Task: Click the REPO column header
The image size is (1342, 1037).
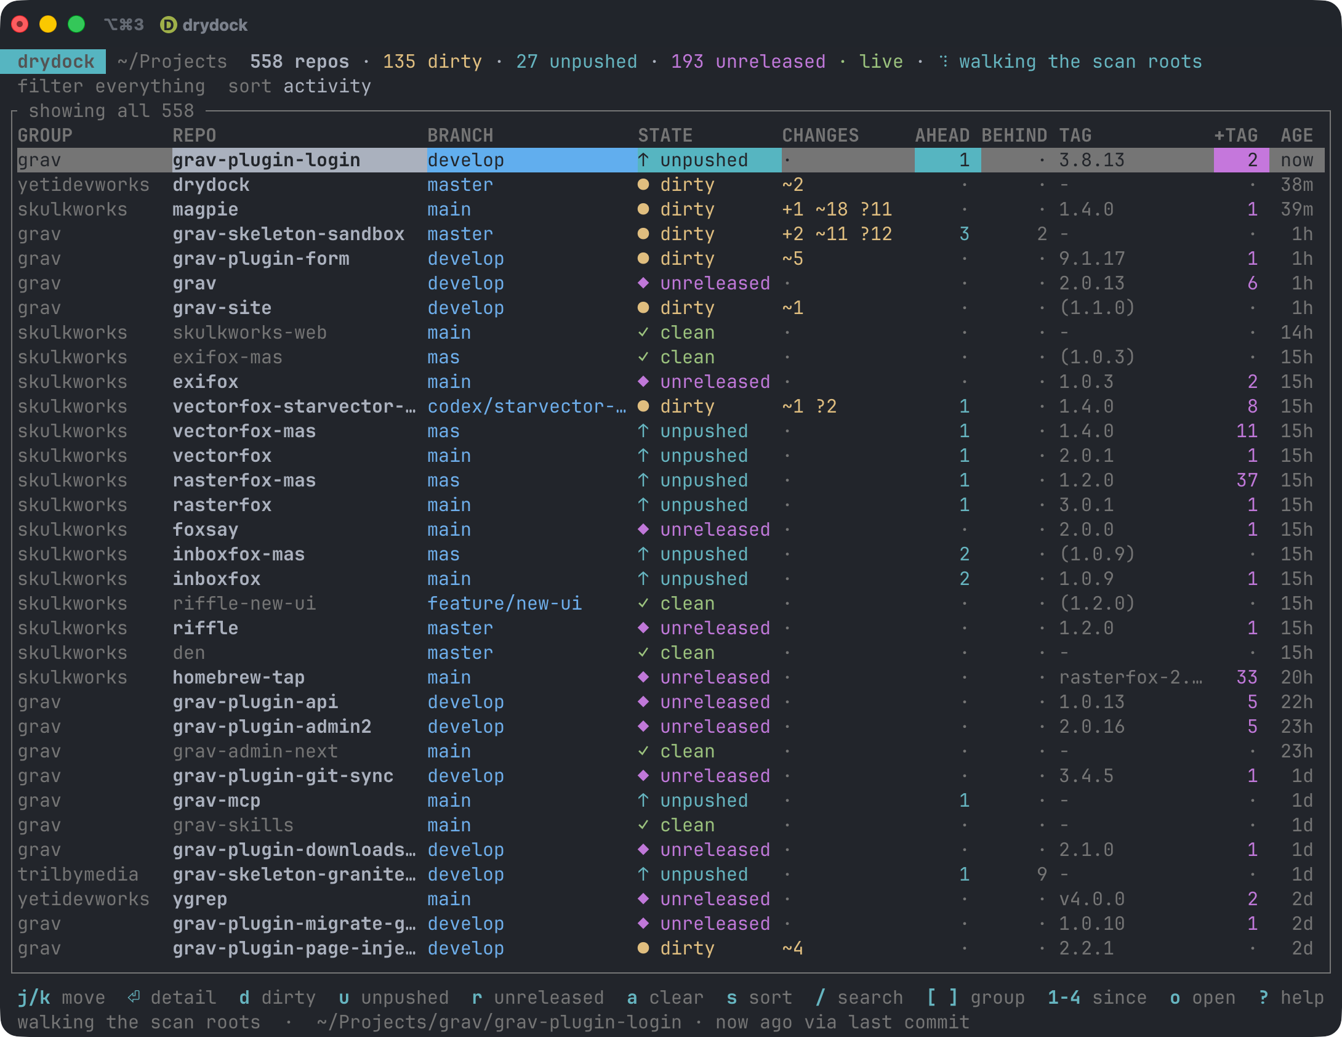Action: tap(195, 135)
